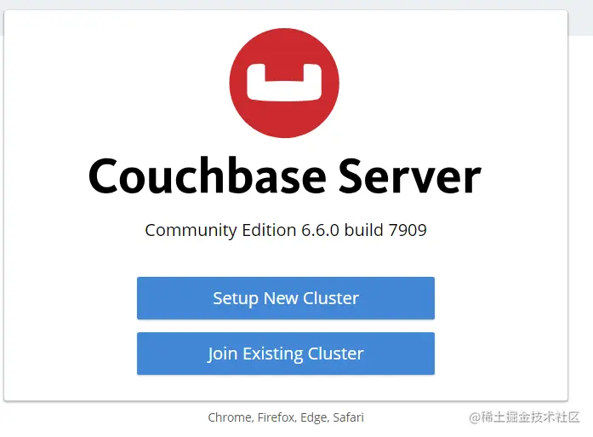The image size is (593, 437).
Task: Click the white bracket glyph inside the logo
Action: tap(284, 83)
